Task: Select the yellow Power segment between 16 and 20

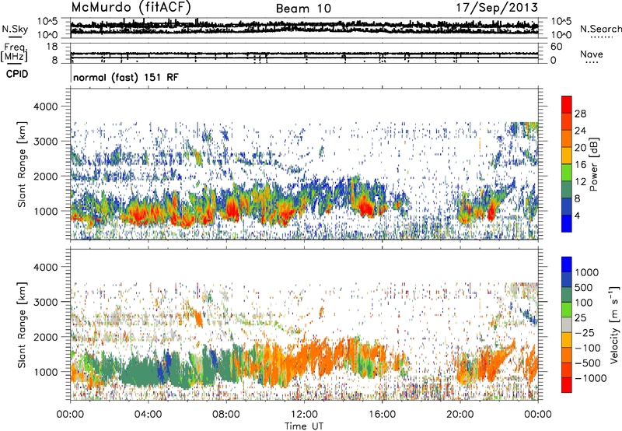Action: pos(567,156)
